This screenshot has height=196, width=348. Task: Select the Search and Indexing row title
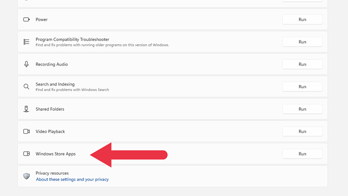point(55,84)
